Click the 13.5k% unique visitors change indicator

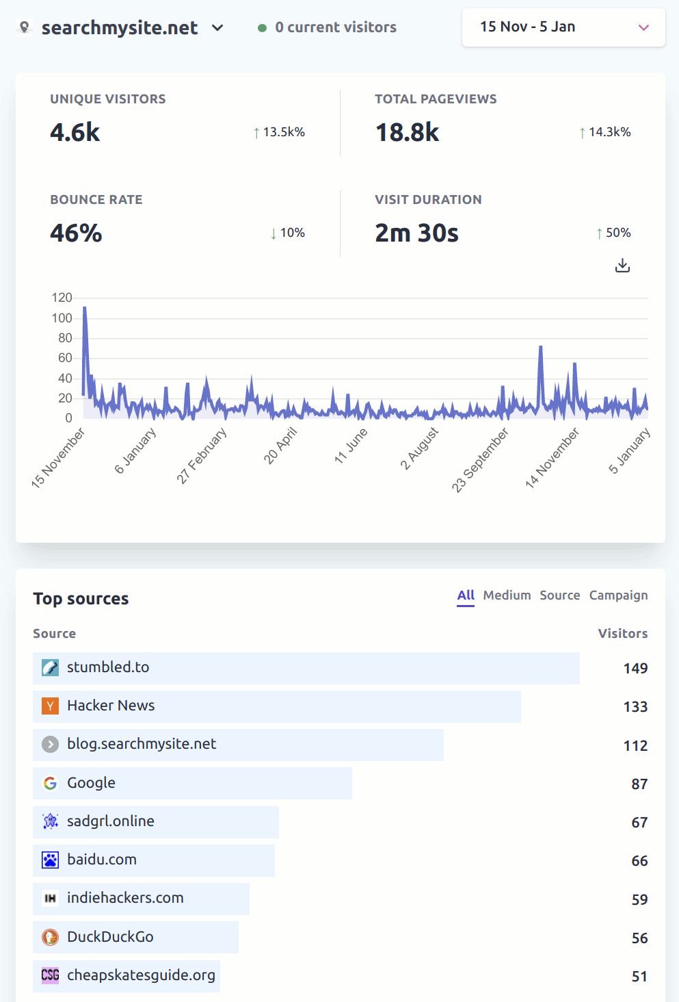click(279, 132)
